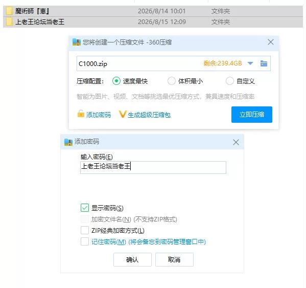Uncheck the 显示密码(S) checkbox
306x288 pixels.
[x=85, y=208]
